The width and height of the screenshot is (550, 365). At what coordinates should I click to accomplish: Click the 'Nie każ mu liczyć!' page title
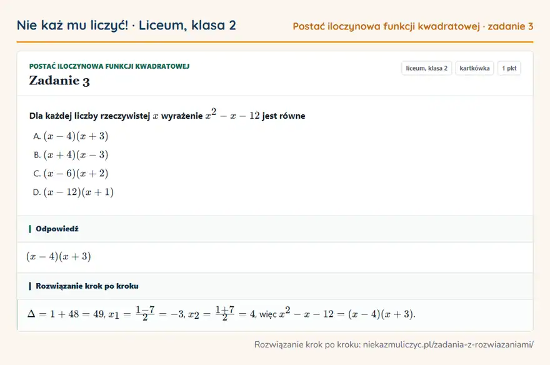pyautogui.click(x=72, y=25)
